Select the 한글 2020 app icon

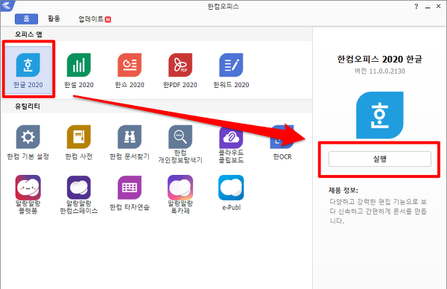point(28,66)
